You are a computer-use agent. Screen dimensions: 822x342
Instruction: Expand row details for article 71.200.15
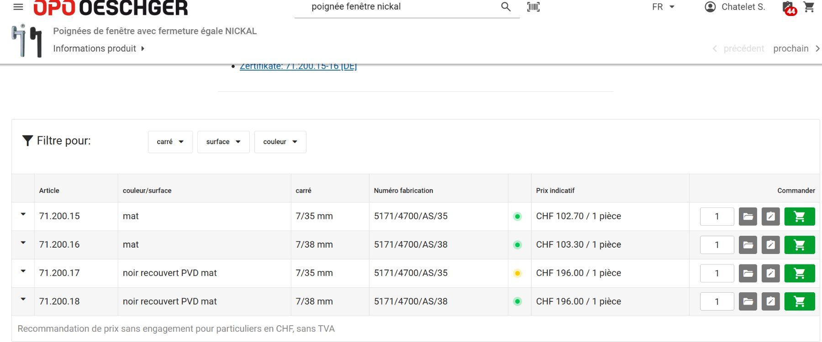point(23,214)
